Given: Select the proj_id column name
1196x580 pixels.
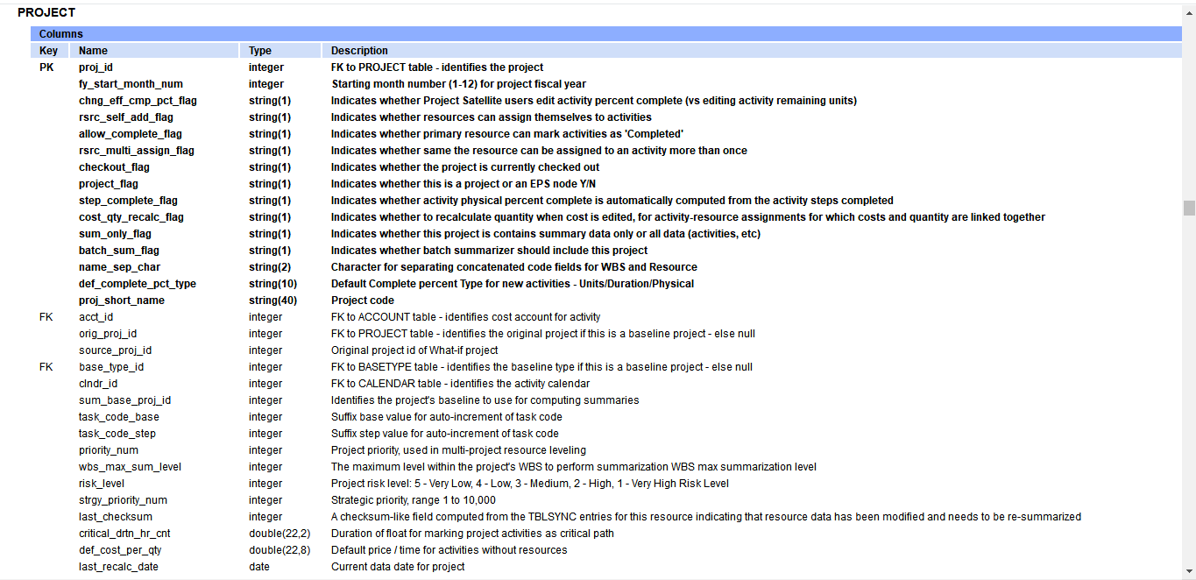Looking at the screenshot, I should coord(96,67).
